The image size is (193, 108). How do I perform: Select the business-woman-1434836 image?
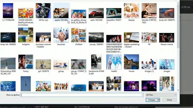[43, 37]
